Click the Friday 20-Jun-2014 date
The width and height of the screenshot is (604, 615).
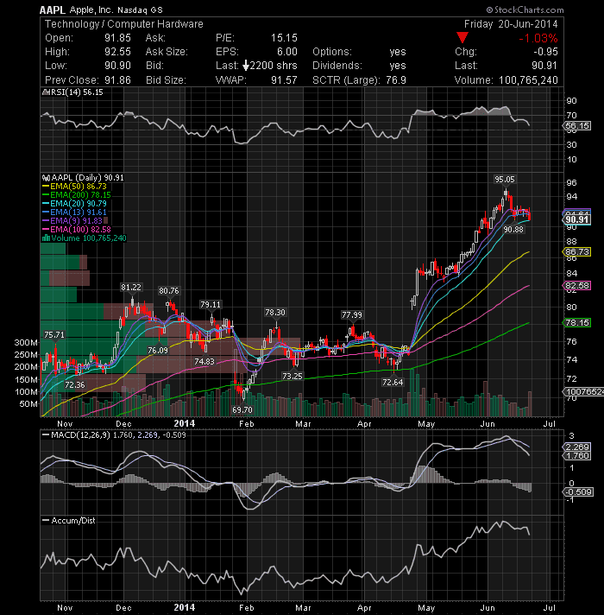(511, 24)
